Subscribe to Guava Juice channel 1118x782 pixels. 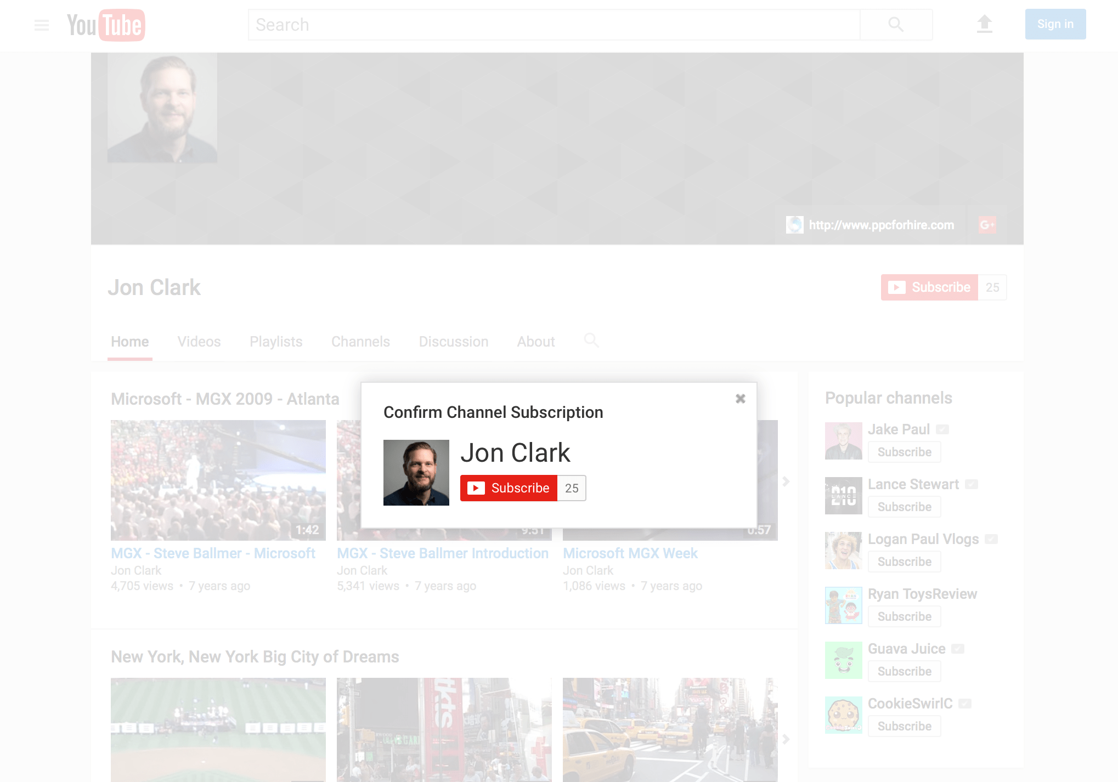coord(904,671)
